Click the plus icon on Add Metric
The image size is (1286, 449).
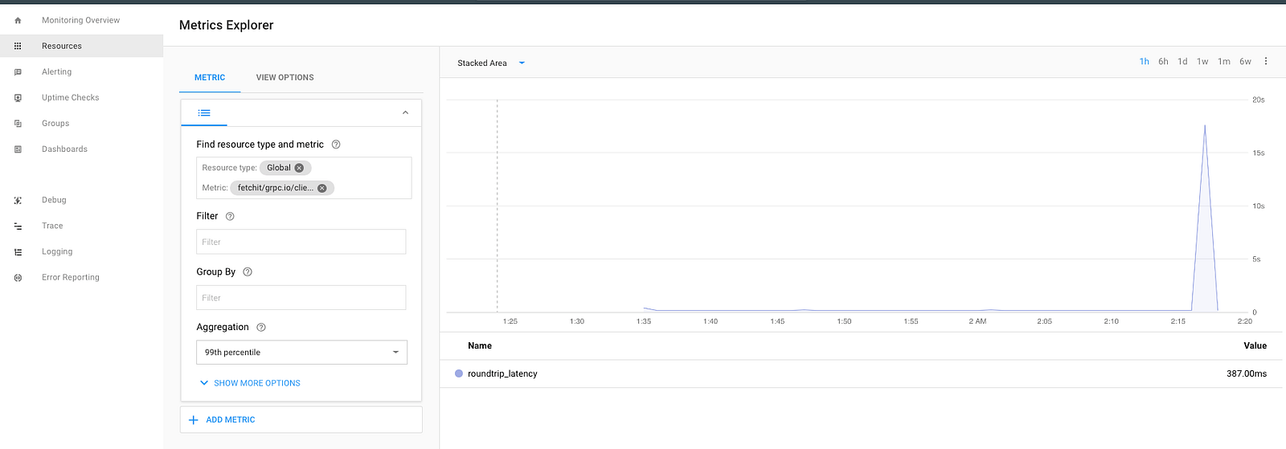(x=193, y=419)
